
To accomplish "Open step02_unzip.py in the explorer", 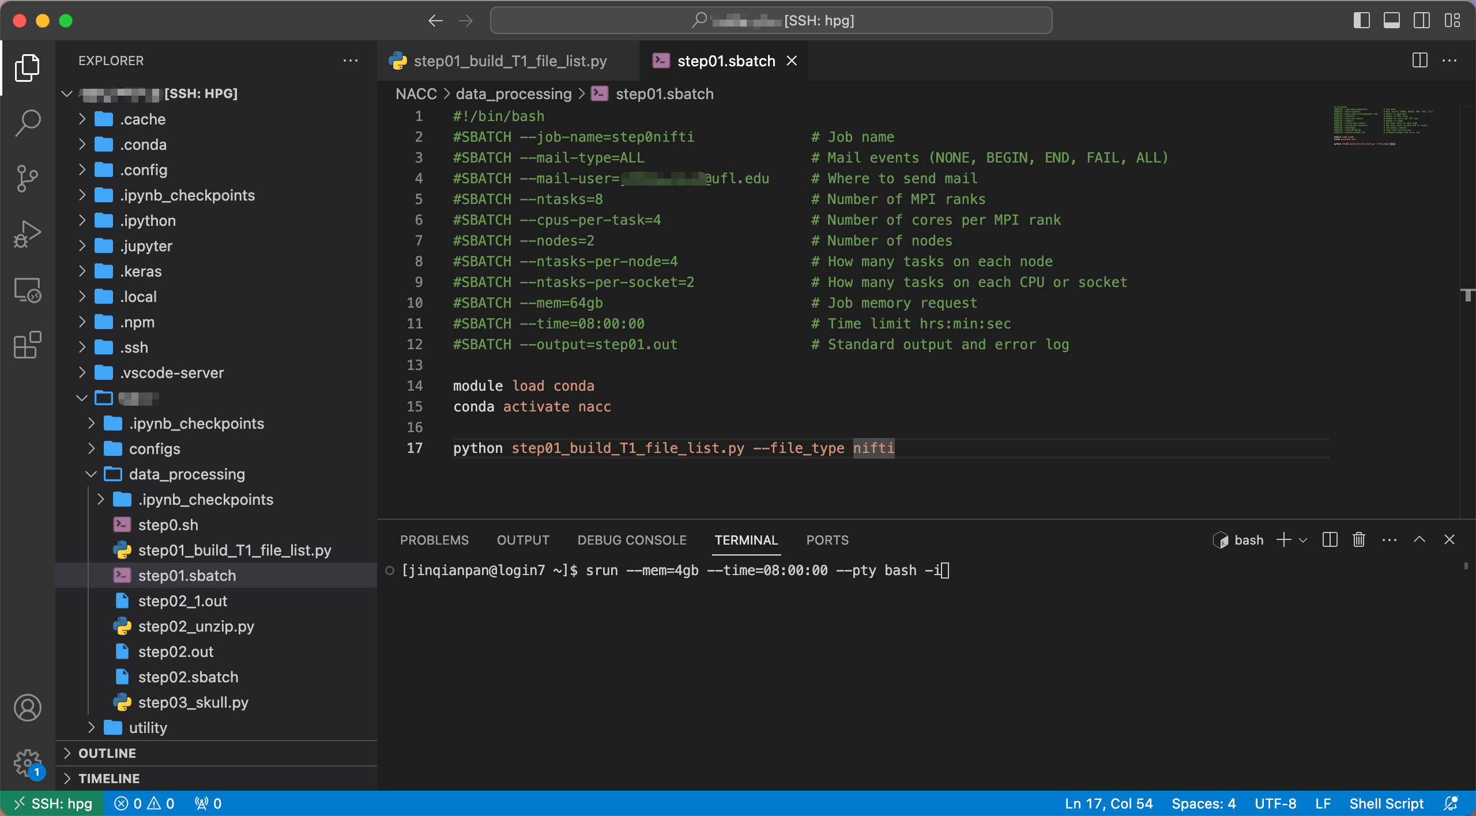I will pyautogui.click(x=196, y=626).
